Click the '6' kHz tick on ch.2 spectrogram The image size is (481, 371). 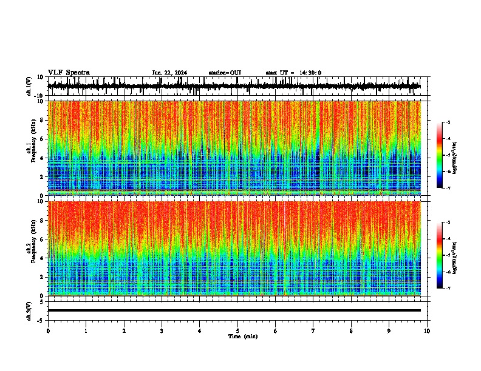click(x=42, y=239)
